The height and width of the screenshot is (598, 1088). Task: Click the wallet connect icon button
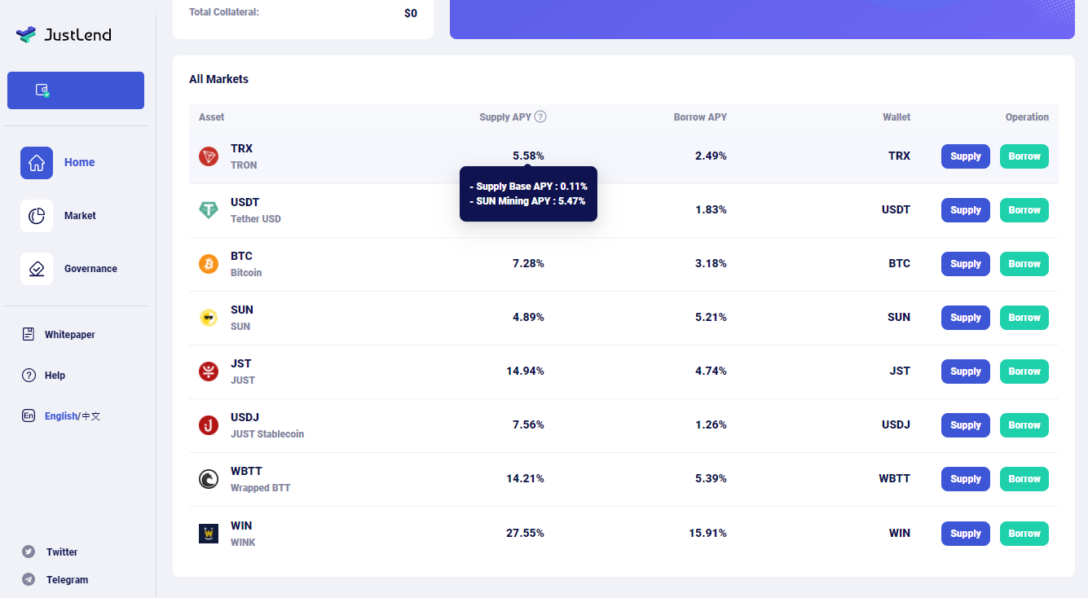43,90
